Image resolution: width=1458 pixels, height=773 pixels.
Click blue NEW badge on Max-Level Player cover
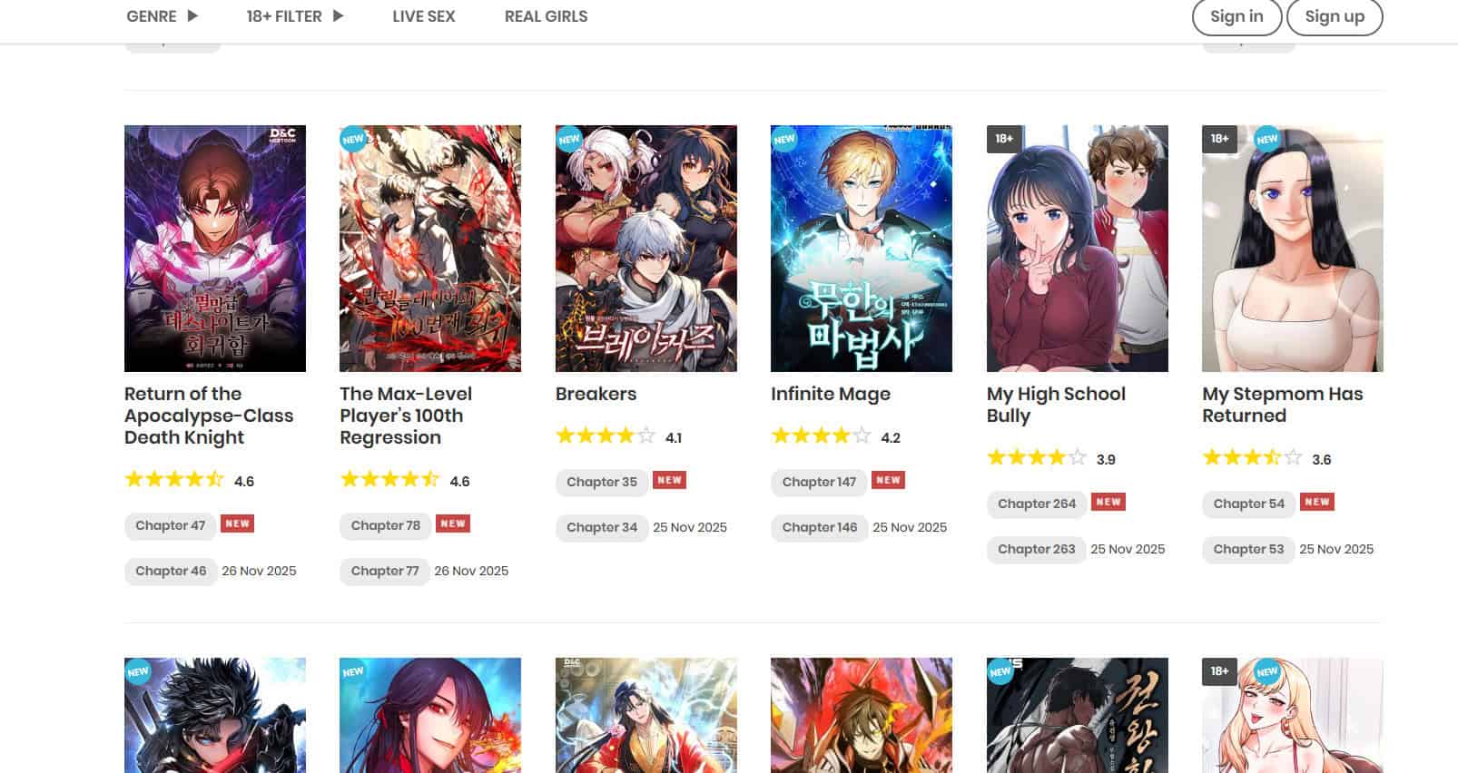(x=353, y=139)
